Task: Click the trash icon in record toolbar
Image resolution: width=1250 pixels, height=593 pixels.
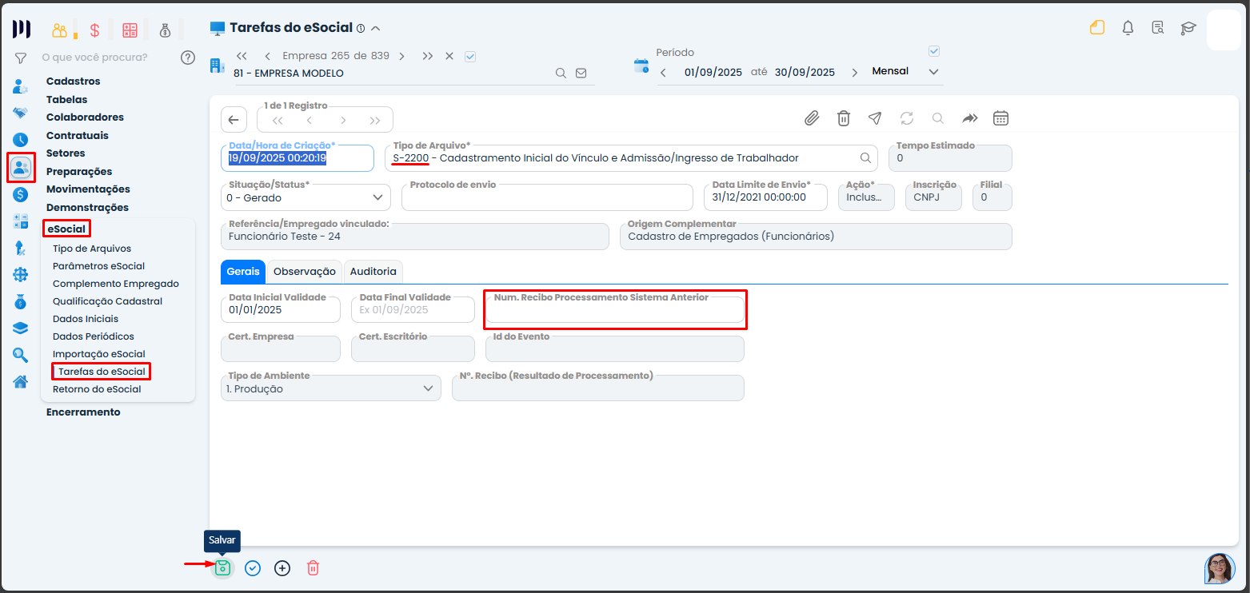Action: tap(843, 118)
